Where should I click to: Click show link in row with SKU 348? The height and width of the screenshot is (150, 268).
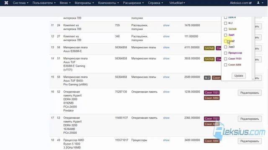166,36
